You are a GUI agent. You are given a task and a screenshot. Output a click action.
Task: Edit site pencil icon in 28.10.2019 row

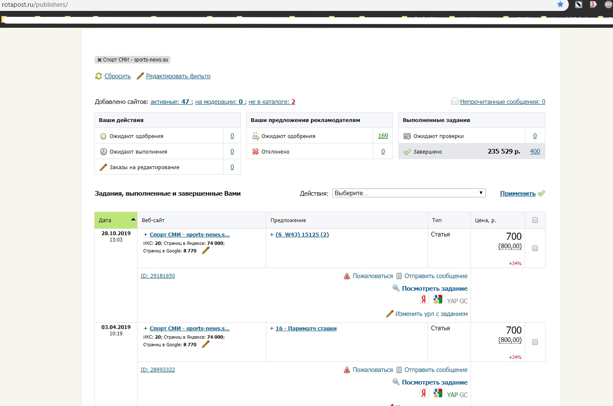point(206,251)
